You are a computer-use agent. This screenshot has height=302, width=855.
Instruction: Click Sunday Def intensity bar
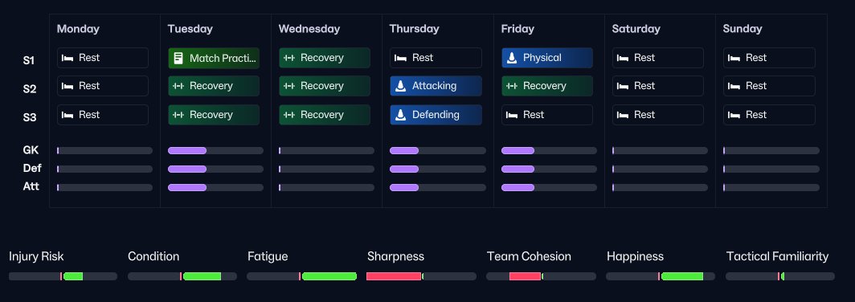coord(771,169)
